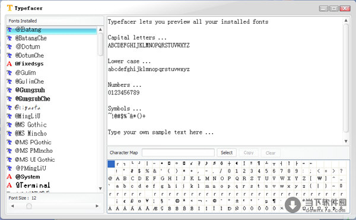Screen dimensions: 356x220
Task: Choose the @Terminal font entry
Action: 33,185
